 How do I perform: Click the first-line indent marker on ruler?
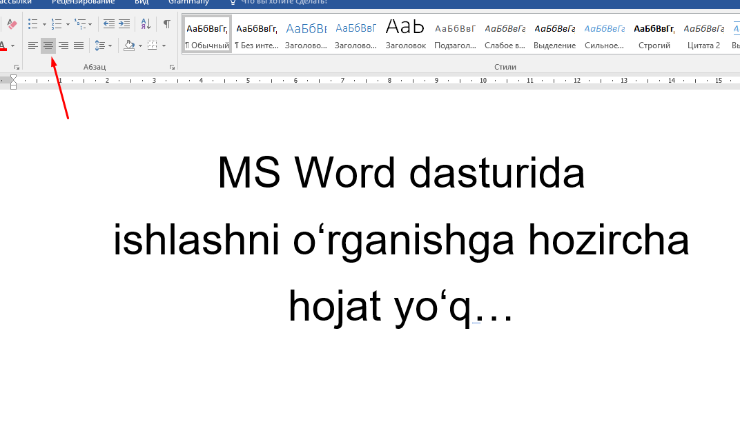click(x=13, y=78)
